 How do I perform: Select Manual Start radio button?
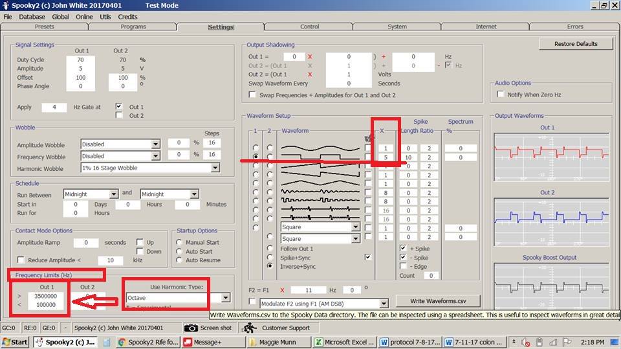coord(179,242)
